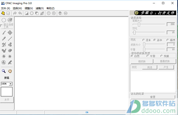Select the solid eraser block tool
This screenshot has height=115, width=178.
pyautogui.click(x=10, y=51)
